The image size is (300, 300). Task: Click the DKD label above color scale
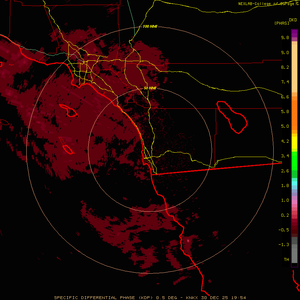(x=293, y=20)
